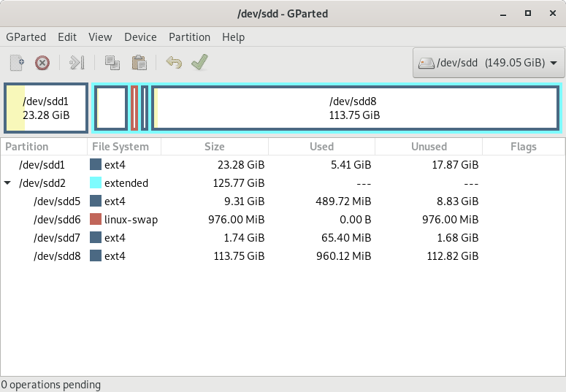Select the /dev/sdd5 row in partition list
The image size is (566, 392).
pyautogui.click(x=283, y=201)
